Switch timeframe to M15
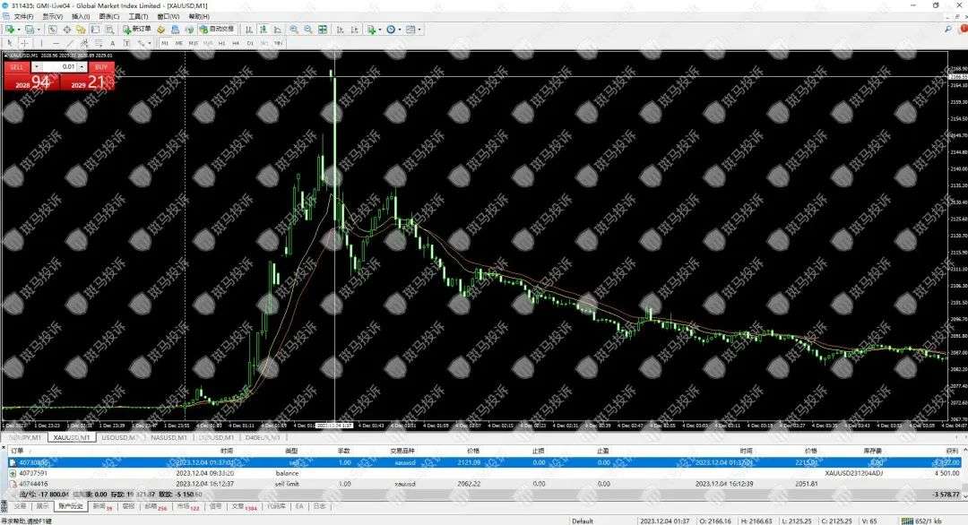Viewport: 968px width, 525px height. (194, 43)
